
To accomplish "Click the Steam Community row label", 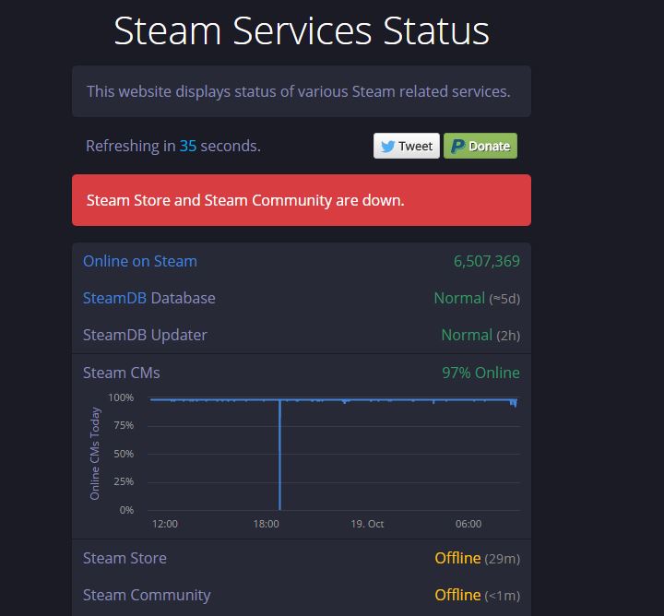I will tap(147, 595).
